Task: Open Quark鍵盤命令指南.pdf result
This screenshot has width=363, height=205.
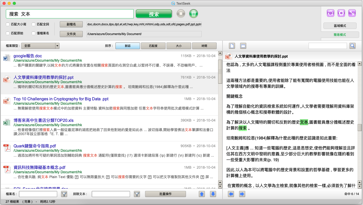Action: [35, 146]
